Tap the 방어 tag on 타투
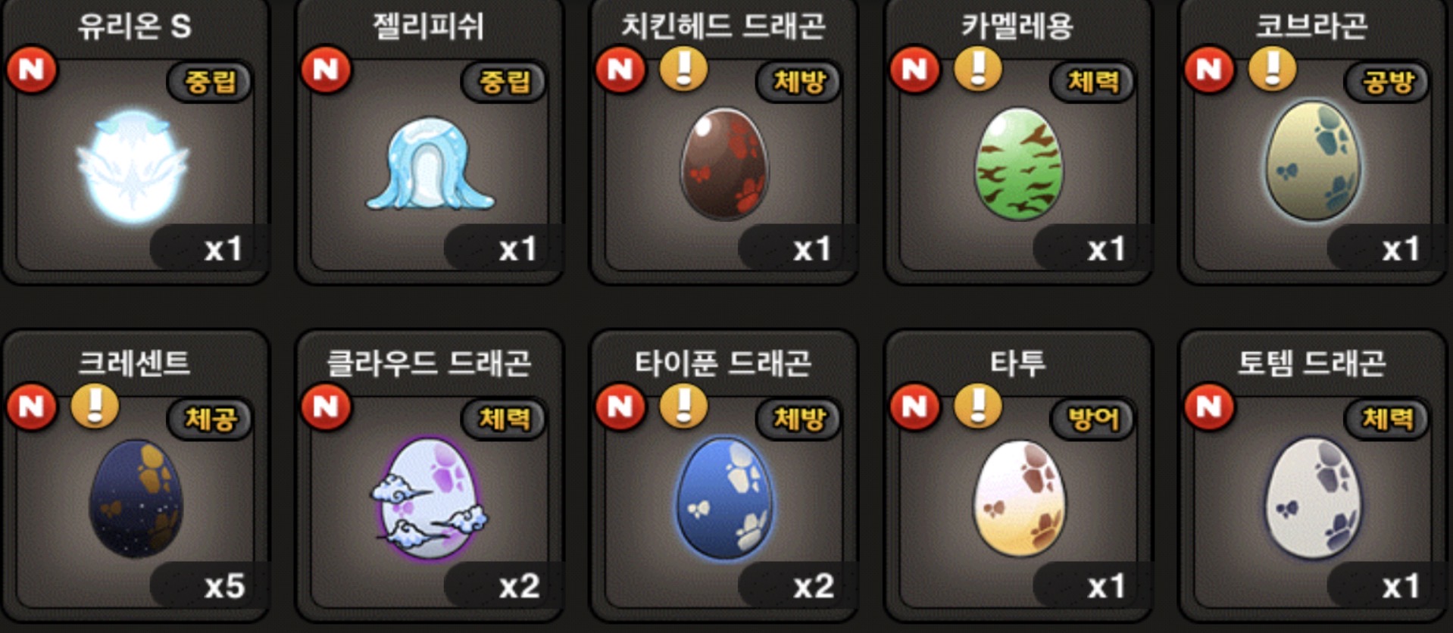1453x633 pixels. (x=1092, y=419)
